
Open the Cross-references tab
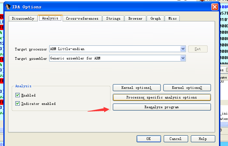coord(82,19)
